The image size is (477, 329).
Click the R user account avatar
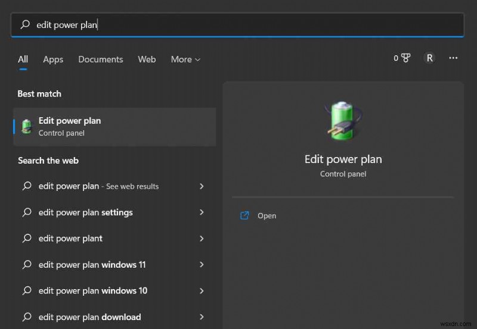(429, 58)
